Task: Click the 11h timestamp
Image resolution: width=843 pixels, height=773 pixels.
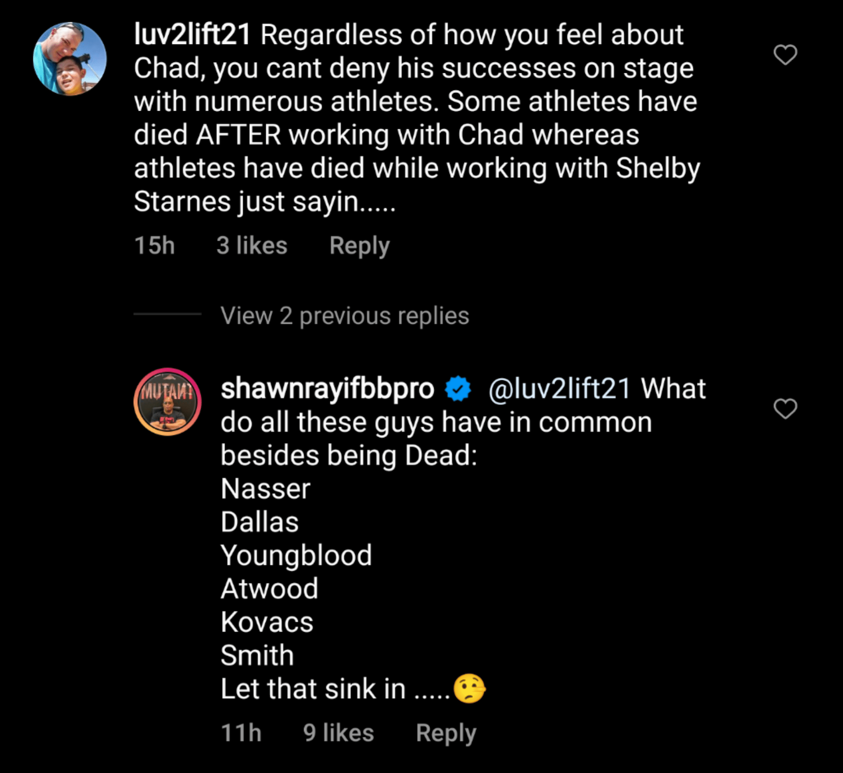Action: pyautogui.click(x=241, y=733)
